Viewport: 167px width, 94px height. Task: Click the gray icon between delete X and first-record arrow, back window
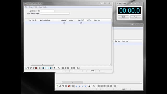coord(73,86)
